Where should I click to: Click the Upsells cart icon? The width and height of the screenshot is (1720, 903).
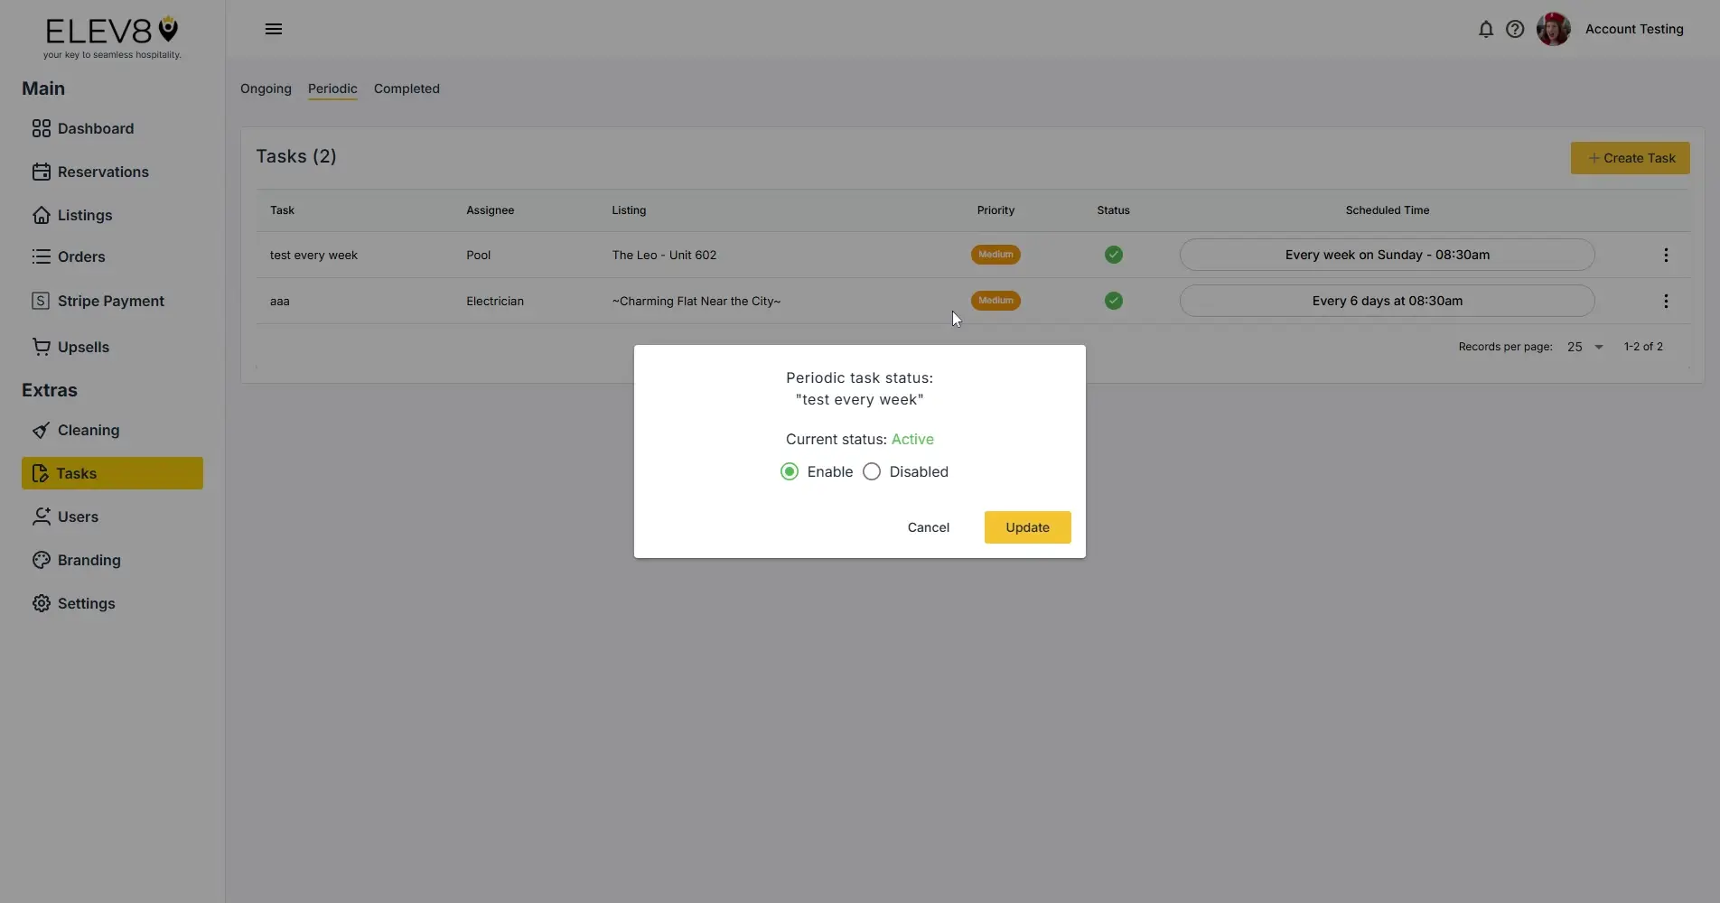42,347
